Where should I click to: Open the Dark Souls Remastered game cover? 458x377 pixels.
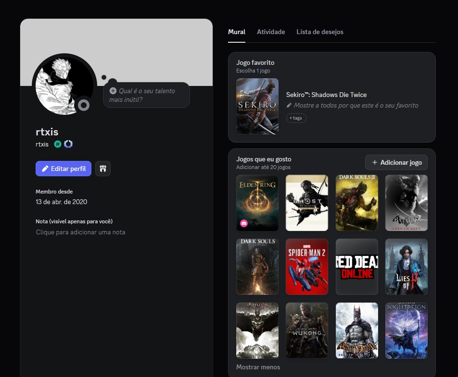point(257,267)
